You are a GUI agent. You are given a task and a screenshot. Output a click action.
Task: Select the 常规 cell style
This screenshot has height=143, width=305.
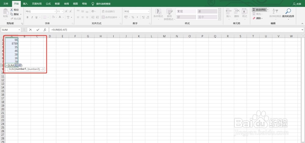click(x=186, y=12)
